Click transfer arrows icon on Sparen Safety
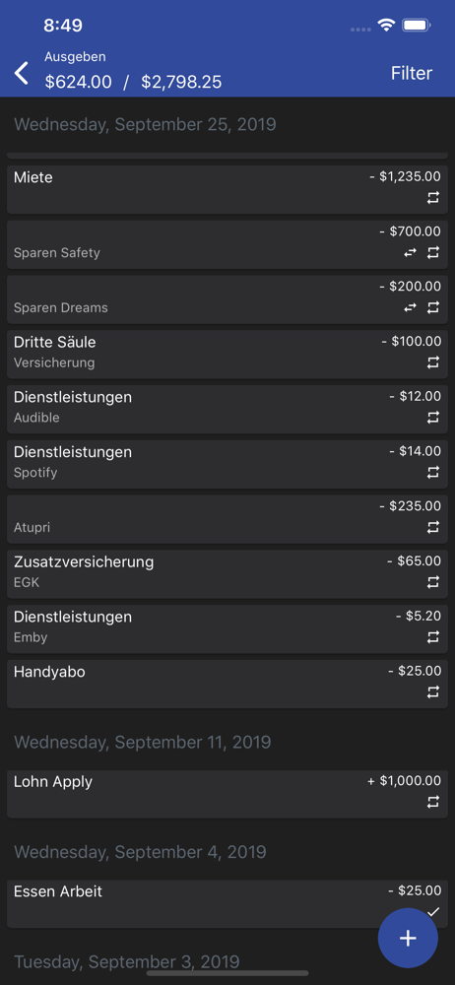 pos(410,252)
